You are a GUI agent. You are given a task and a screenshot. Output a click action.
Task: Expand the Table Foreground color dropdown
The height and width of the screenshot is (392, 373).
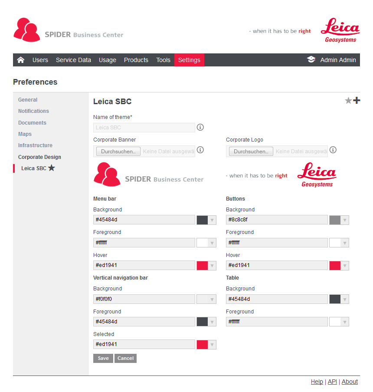[x=345, y=322]
